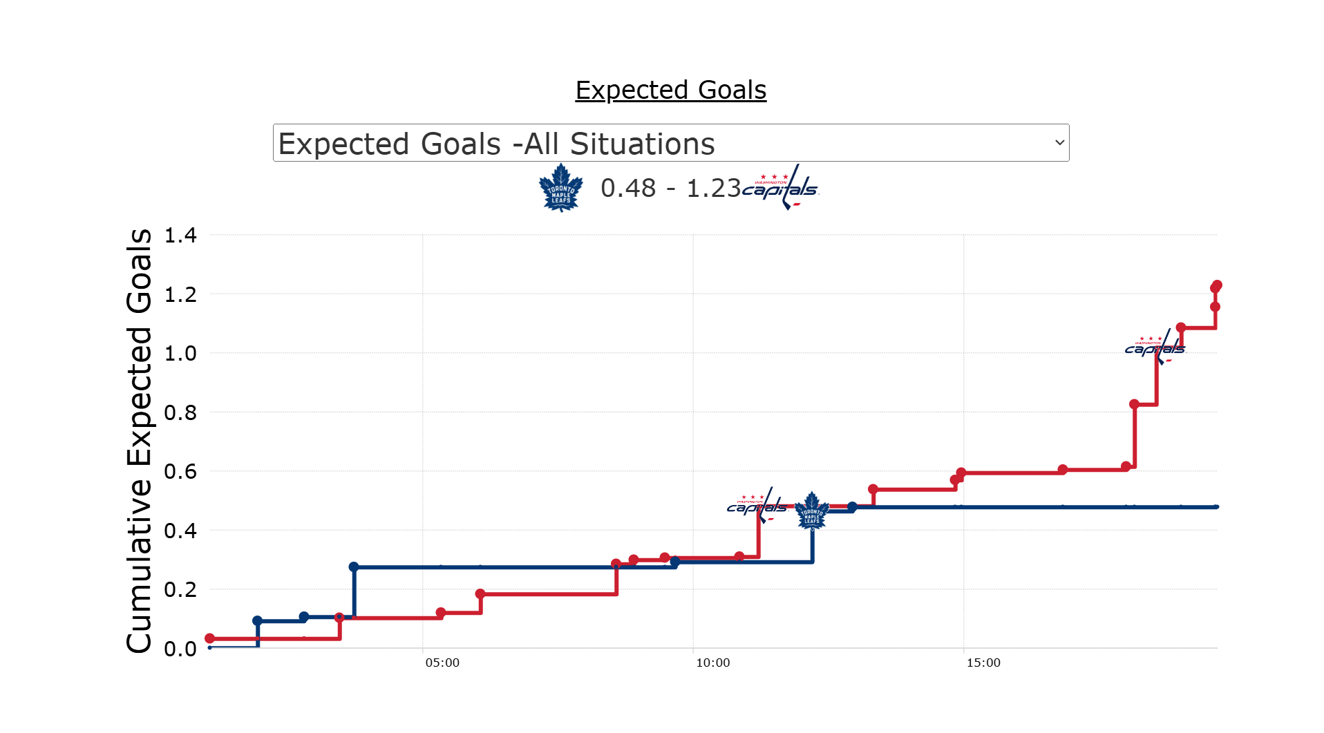The width and height of the screenshot is (1324, 733).
Task: Select Capitals goal logo marker near 11:00
Action: (x=757, y=506)
